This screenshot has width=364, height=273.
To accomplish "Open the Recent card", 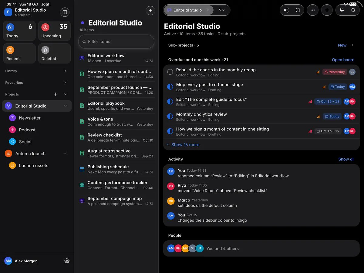I will click(x=19, y=53).
